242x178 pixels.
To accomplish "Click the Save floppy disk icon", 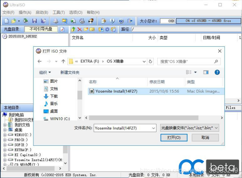I will point(34,21).
